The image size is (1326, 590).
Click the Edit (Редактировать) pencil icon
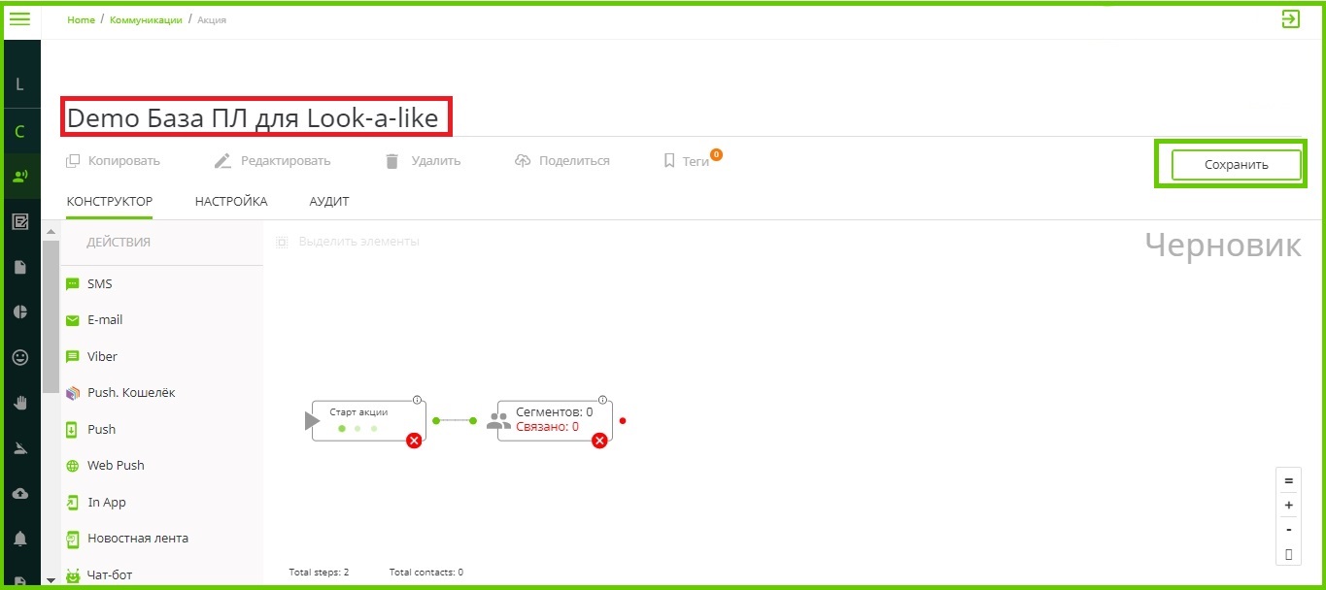(223, 161)
